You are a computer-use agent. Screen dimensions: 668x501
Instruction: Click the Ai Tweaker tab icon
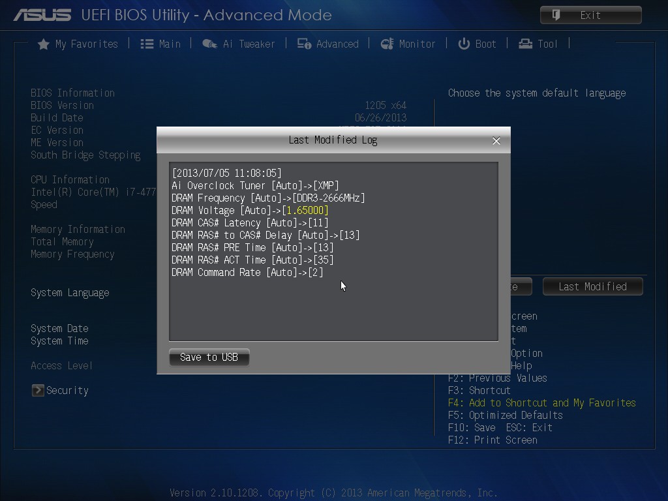pos(209,44)
